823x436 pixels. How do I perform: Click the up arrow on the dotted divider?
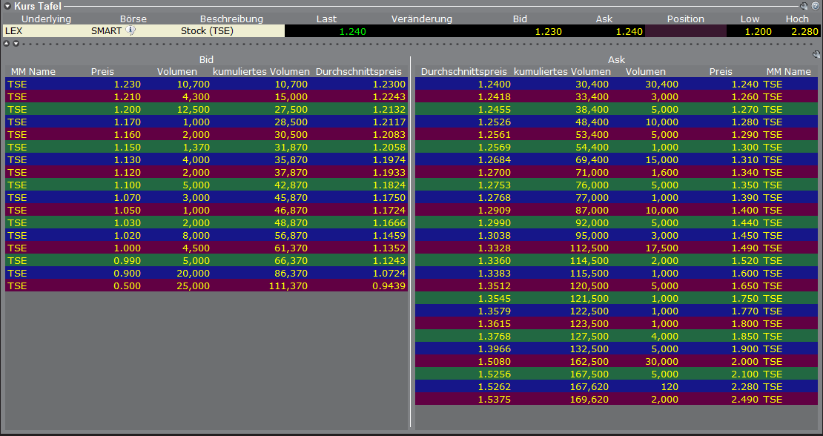[7, 44]
